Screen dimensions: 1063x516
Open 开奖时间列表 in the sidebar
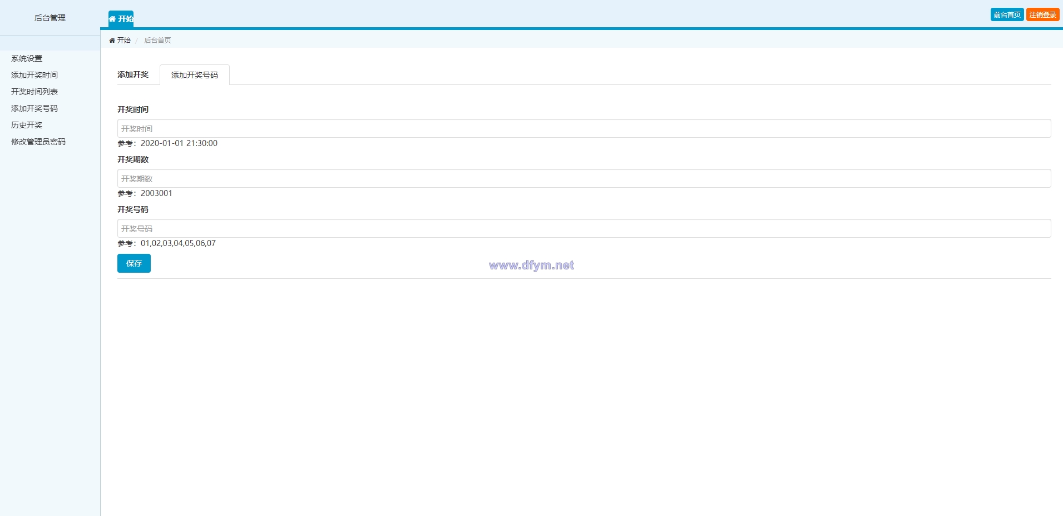pyautogui.click(x=34, y=92)
